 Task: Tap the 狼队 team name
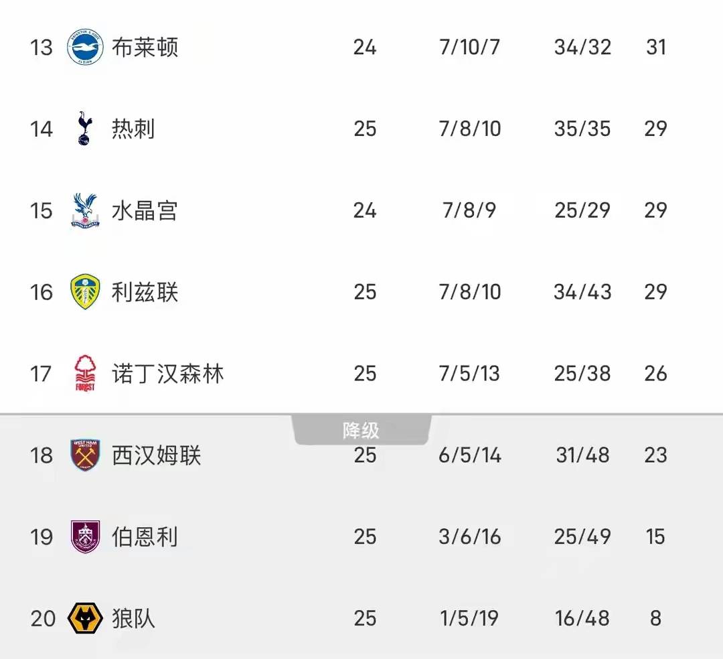(133, 618)
